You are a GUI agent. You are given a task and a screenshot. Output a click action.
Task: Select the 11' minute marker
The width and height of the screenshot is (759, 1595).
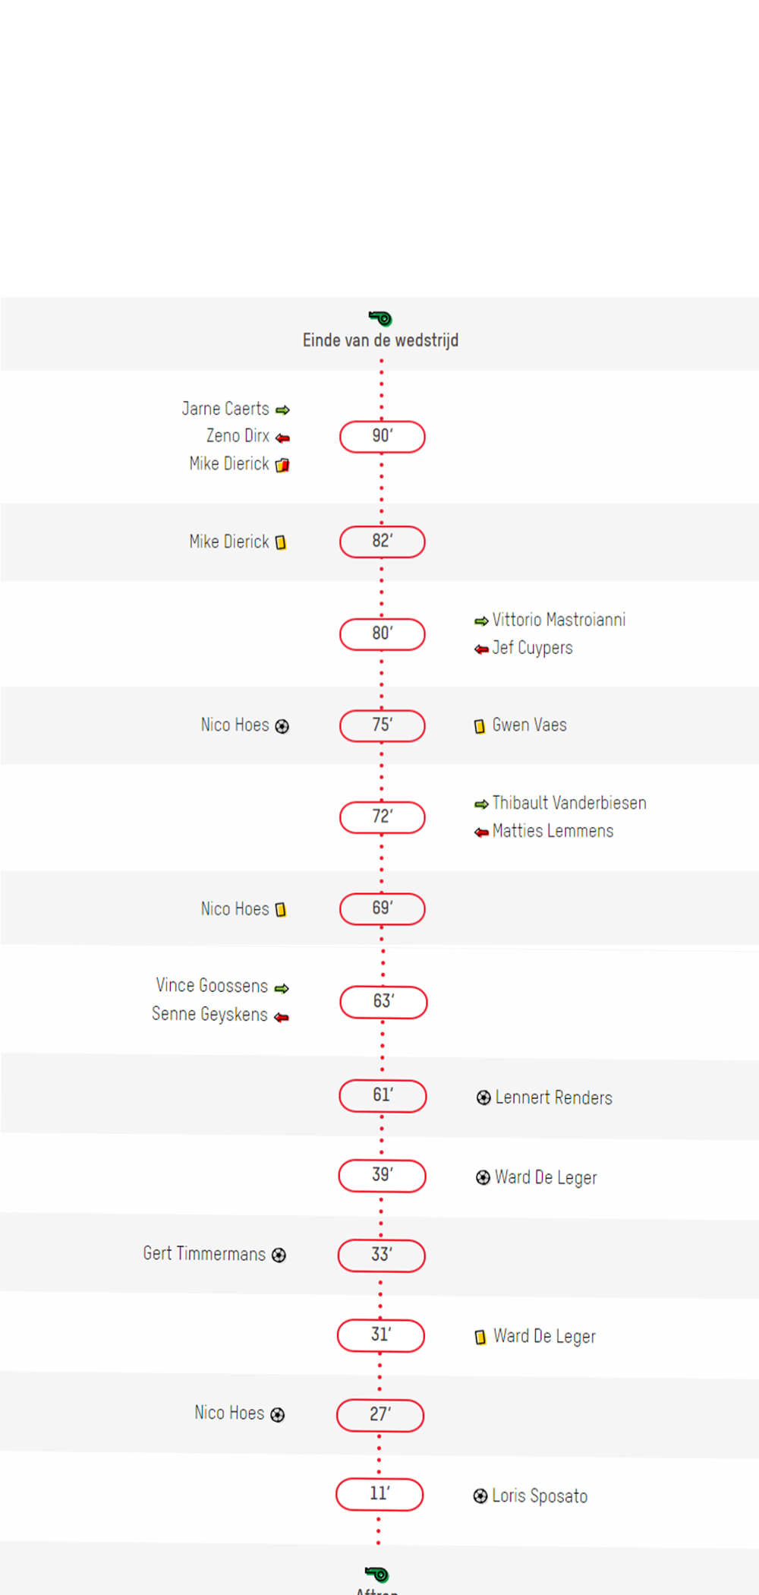379,1494
